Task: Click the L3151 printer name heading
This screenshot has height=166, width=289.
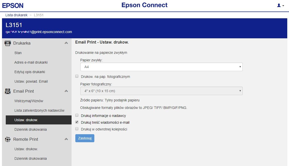Action: coord(14,25)
